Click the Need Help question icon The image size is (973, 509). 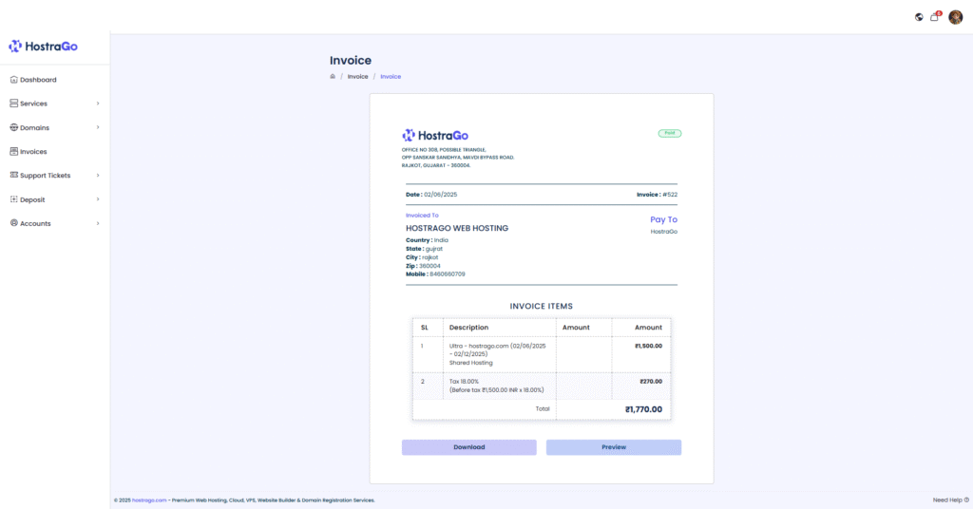966,500
